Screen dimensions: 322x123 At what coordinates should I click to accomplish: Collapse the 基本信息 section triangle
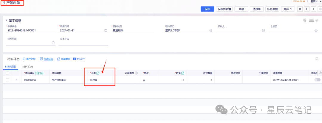7,21
